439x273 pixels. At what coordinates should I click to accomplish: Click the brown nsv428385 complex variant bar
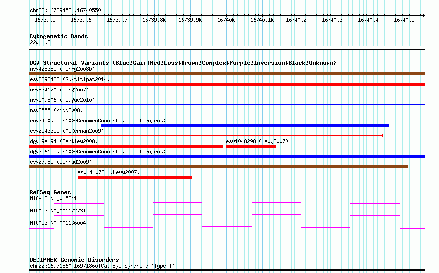point(227,74)
